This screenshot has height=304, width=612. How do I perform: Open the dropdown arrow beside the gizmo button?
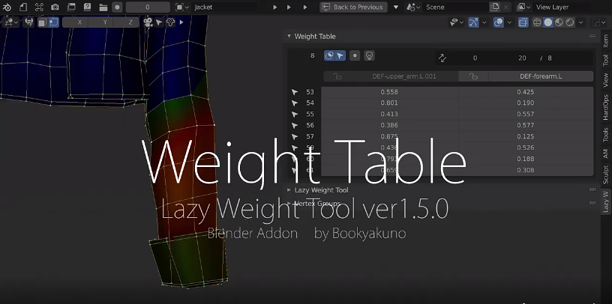point(484,22)
